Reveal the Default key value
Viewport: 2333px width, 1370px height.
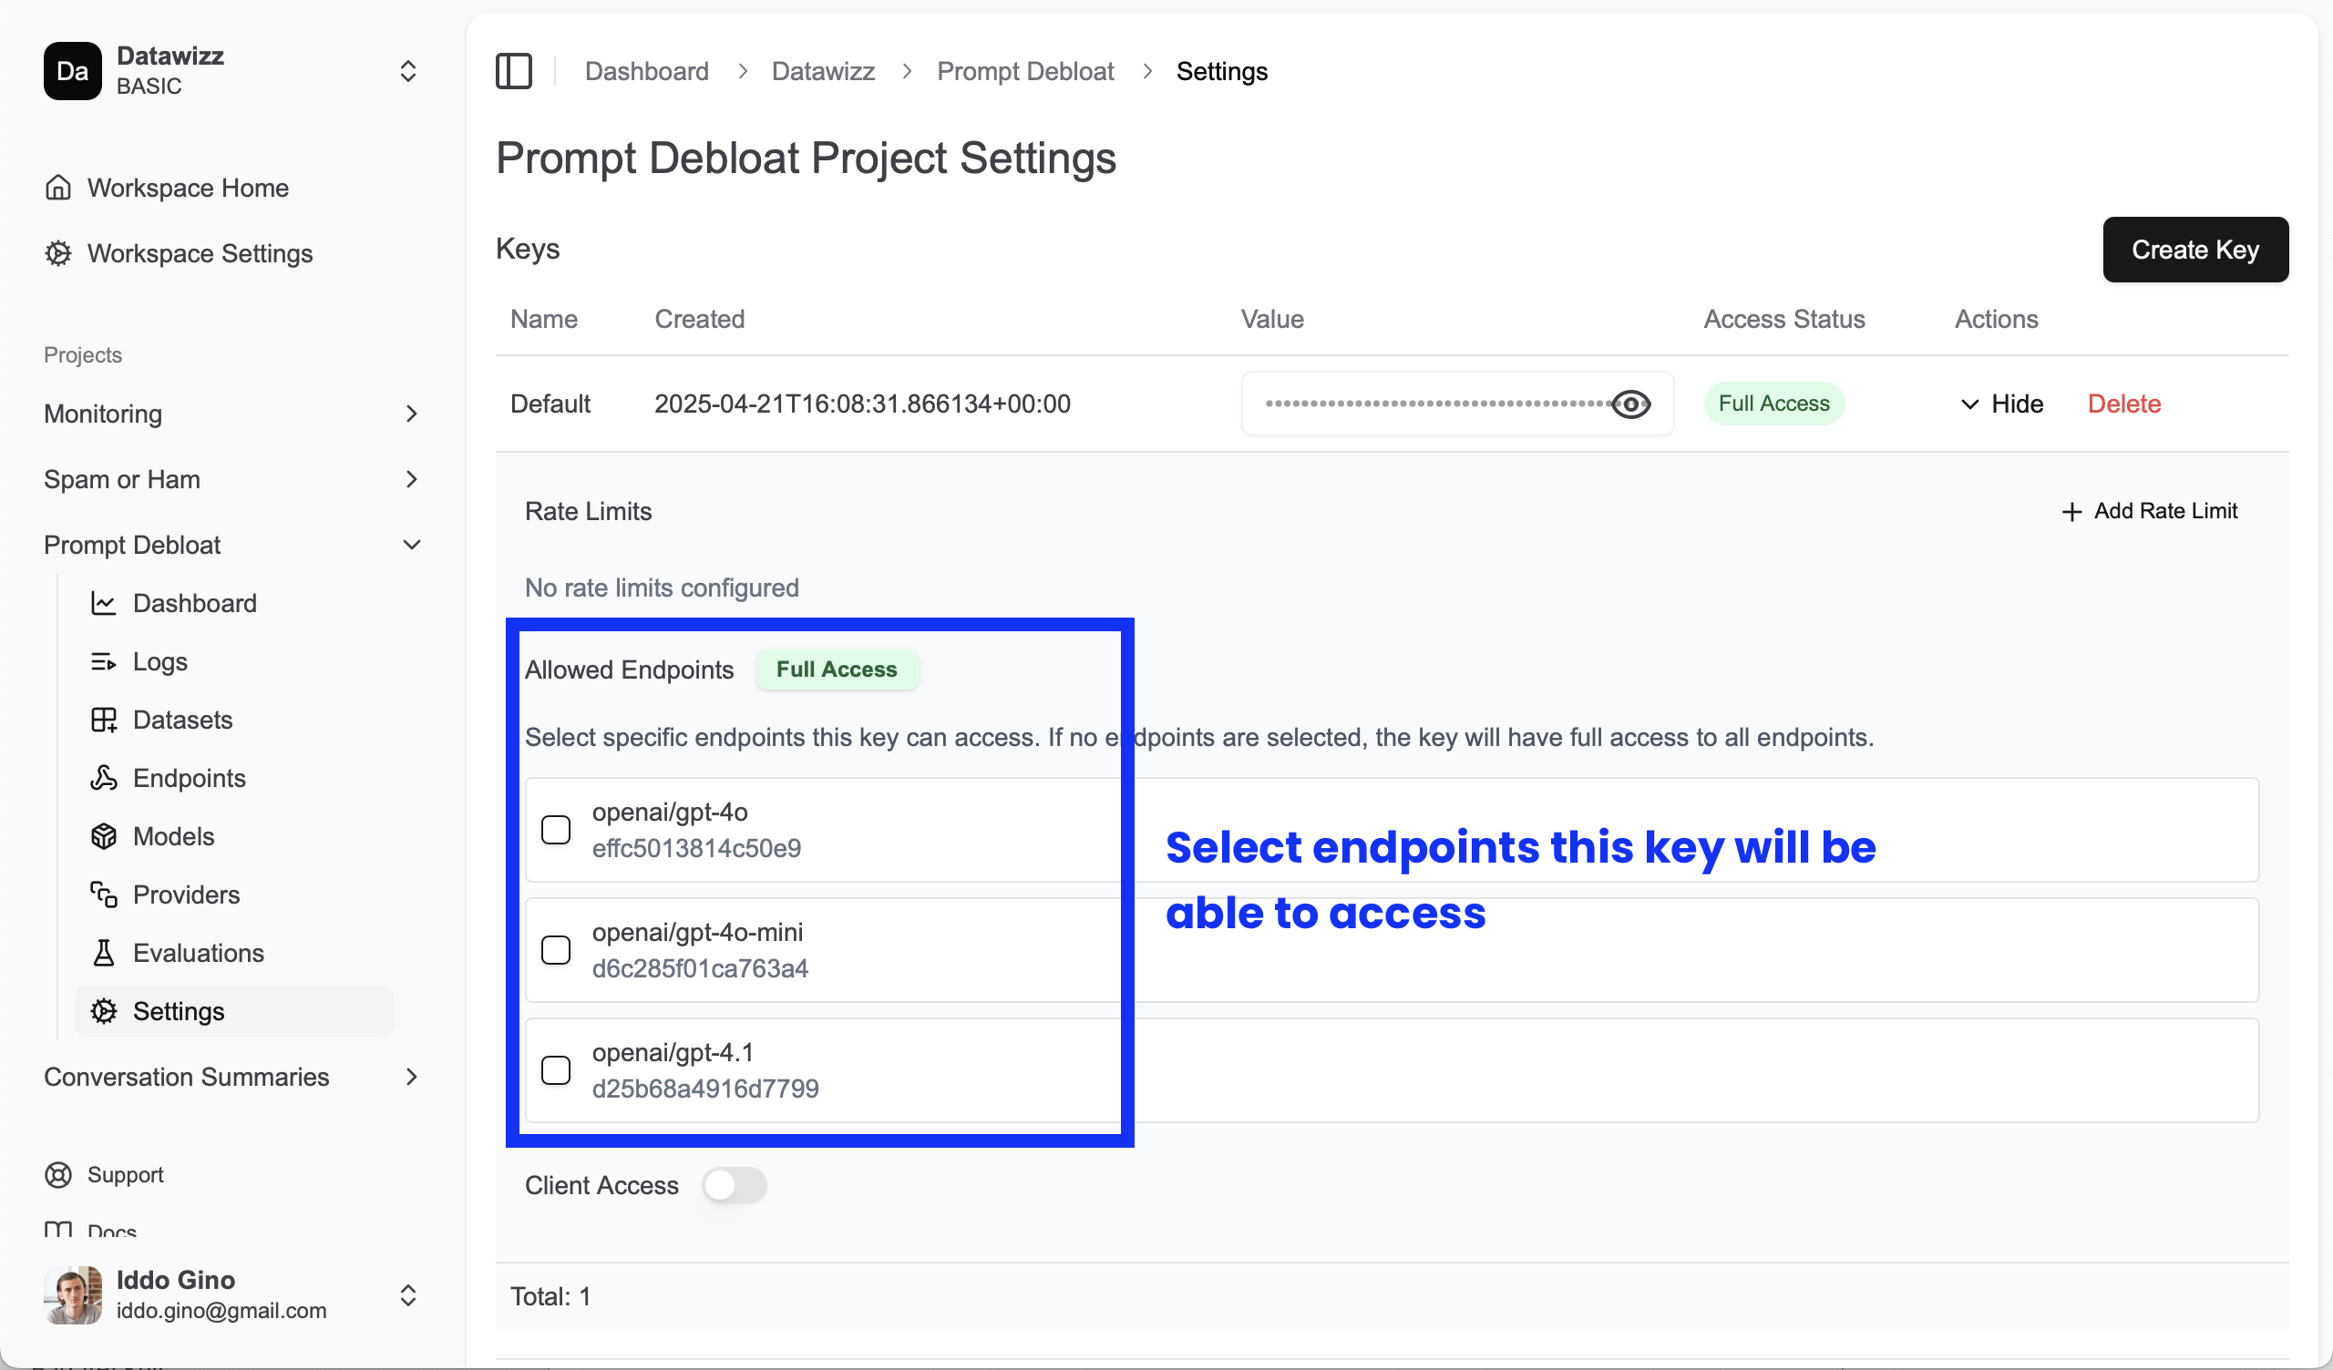(1630, 404)
